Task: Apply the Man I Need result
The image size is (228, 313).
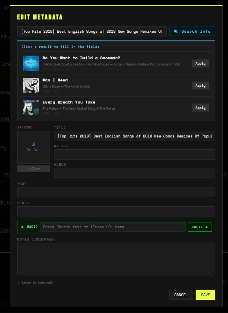Action: (201, 86)
